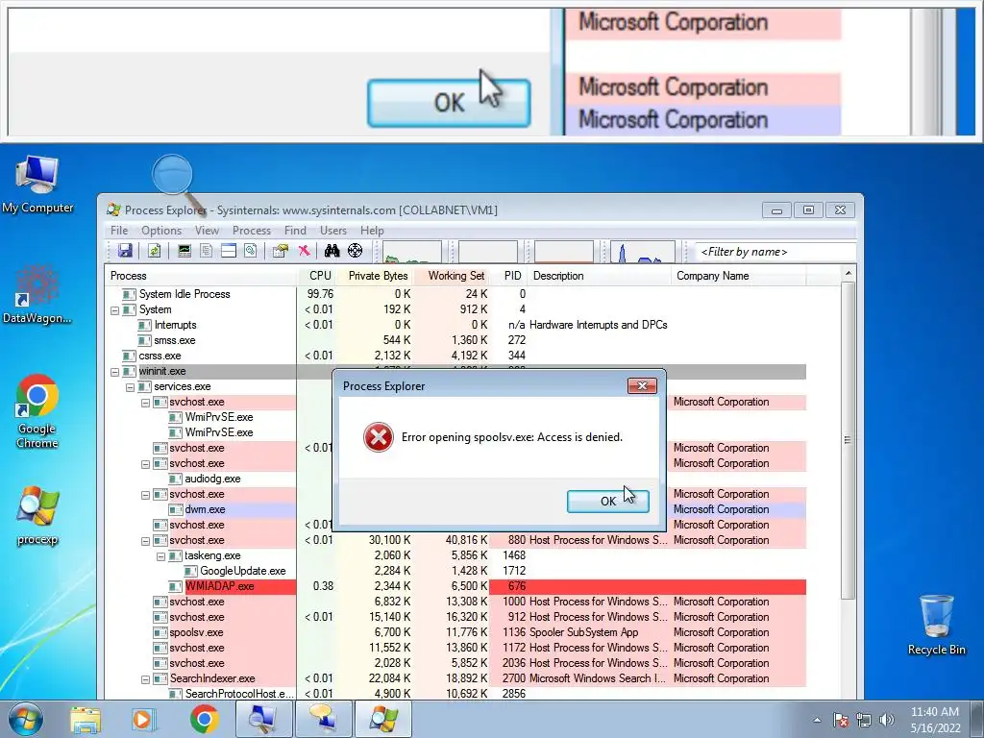Image resolution: width=984 pixels, height=738 pixels.
Task: Sort by Private Bytes column header
Action: [x=377, y=276]
